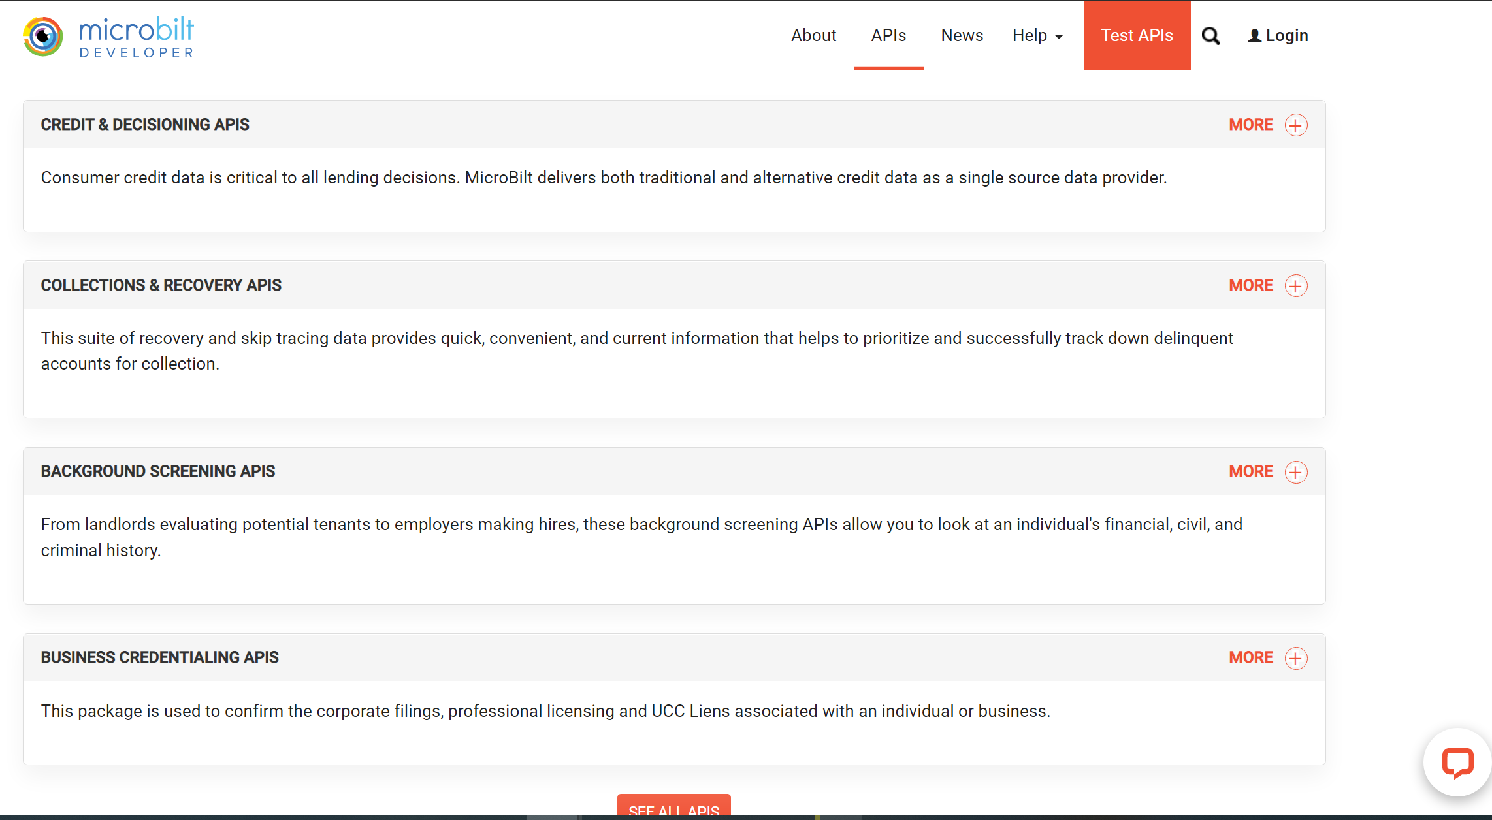Open the chat widget bubble
Screen dimensions: 1492x820
coord(1457,762)
